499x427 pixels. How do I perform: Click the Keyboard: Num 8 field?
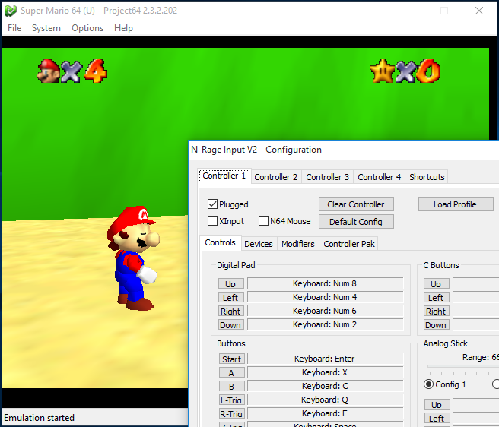click(326, 283)
